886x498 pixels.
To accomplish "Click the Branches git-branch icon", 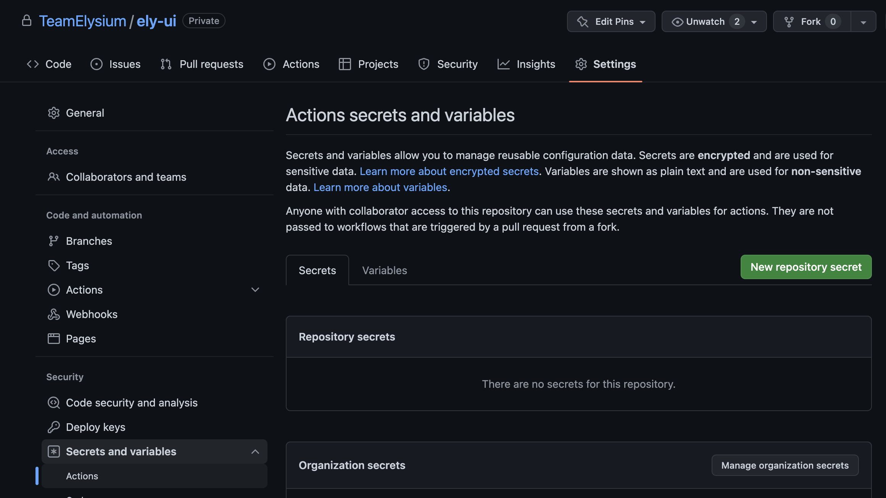I will click(x=53, y=241).
